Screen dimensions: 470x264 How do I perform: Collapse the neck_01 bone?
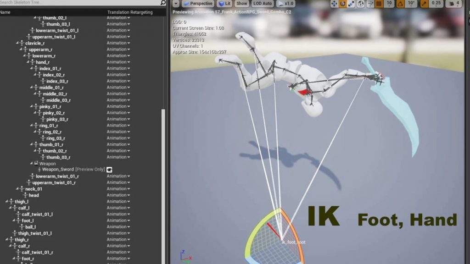(x=17, y=189)
